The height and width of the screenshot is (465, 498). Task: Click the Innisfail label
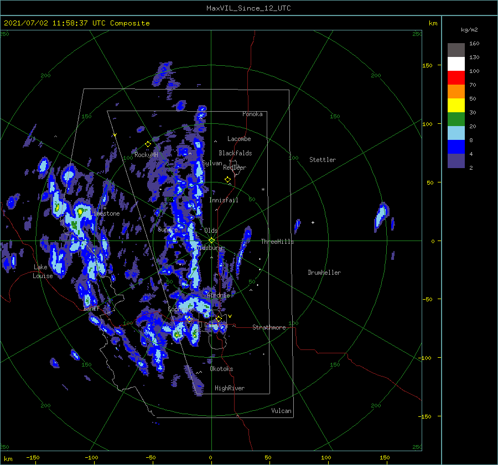click(x=224, y=200)
